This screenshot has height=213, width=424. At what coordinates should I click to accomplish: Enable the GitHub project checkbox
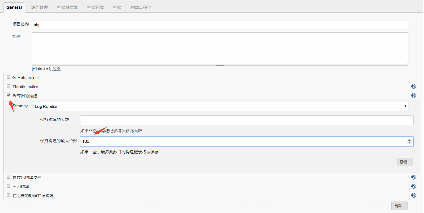click(x=9, y=77)
